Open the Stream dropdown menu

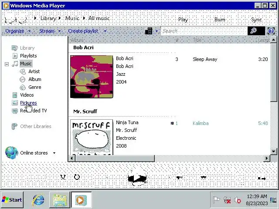[x=50, y=31]
